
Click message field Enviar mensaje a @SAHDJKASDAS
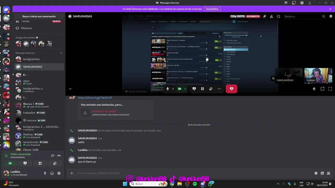[x=194, y=173]
